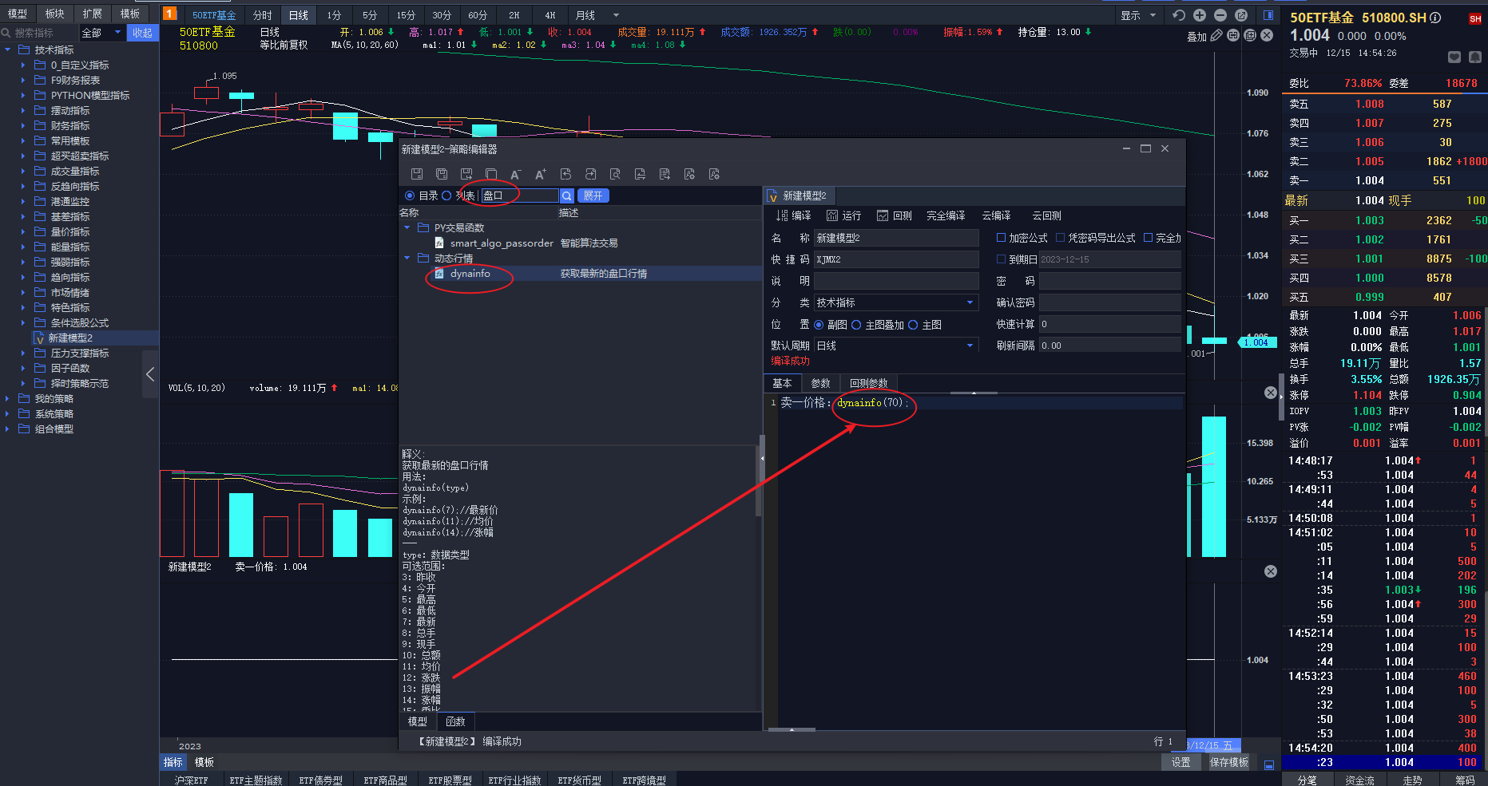Click the decrease font size (A-) icon
Screen dimensions: 1488x786
pyautogui.click(x=515, y=174)
